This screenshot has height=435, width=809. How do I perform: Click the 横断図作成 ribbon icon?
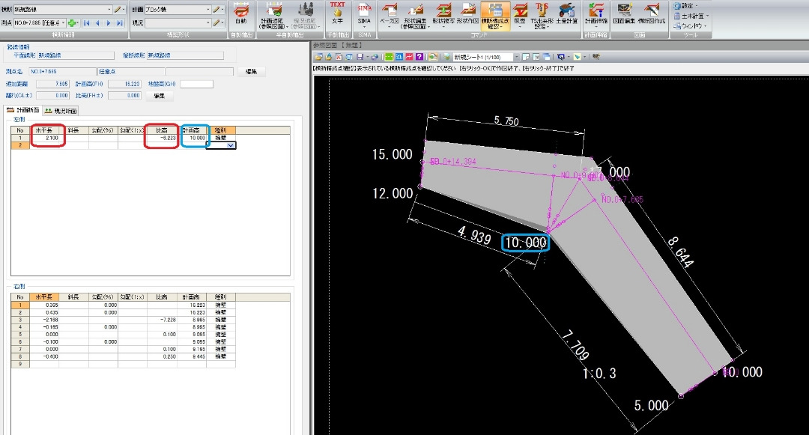(652, 14)
